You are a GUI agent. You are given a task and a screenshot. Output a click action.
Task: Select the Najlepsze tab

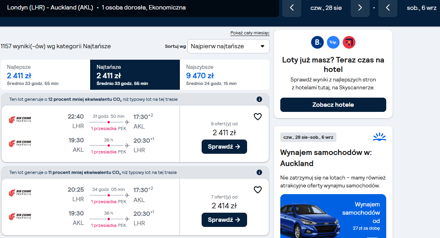[x=45, y=75]
